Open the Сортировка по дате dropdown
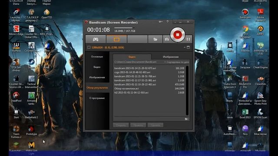This screenshot has width=278, height=156. (177, 62)
